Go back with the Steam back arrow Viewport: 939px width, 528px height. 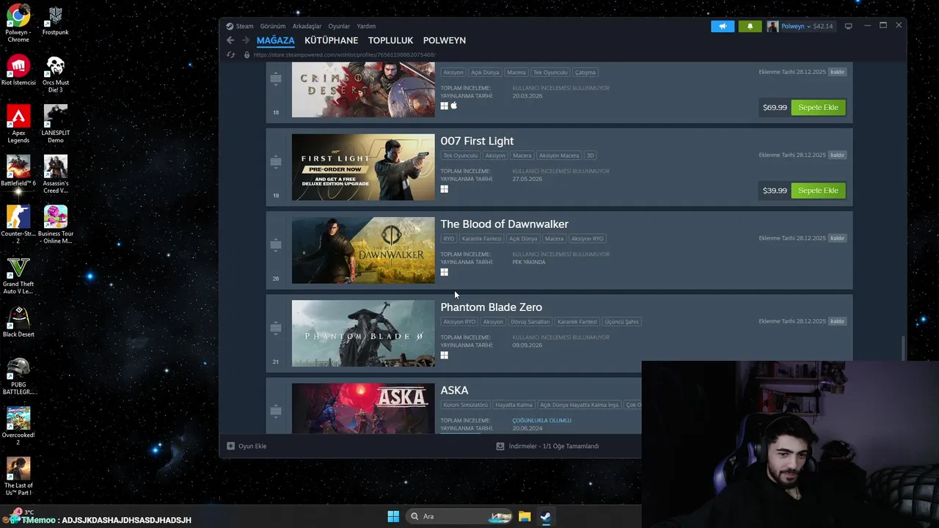230,40
